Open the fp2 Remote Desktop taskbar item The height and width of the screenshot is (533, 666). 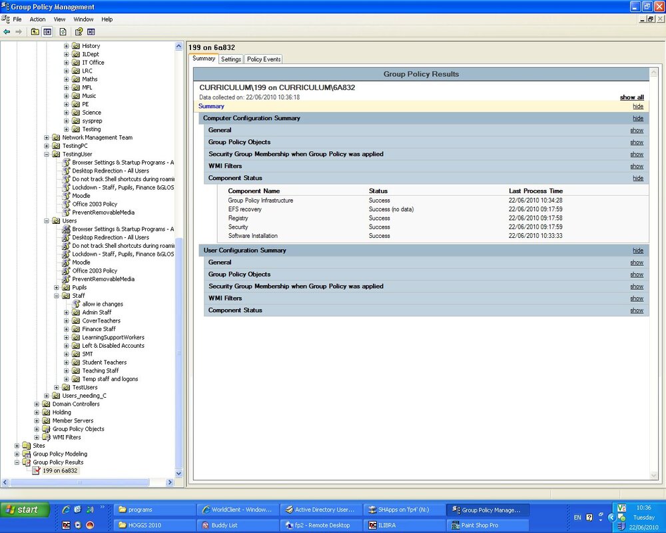(321, 526)
